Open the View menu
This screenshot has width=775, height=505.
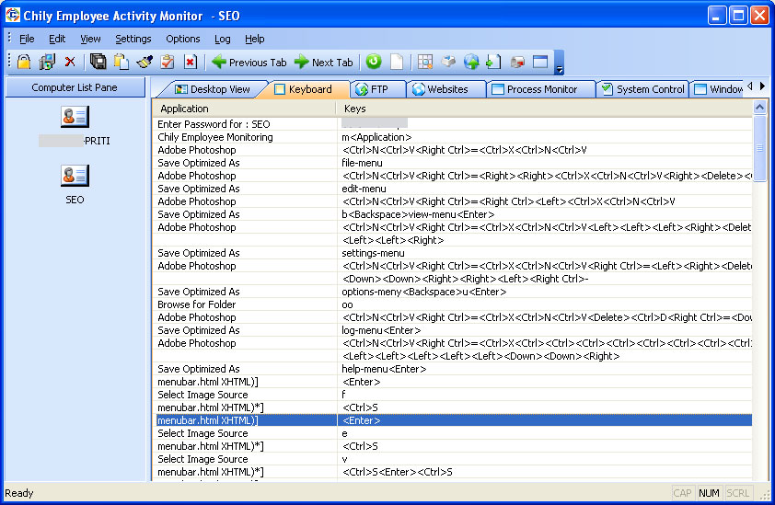point(90,39)
